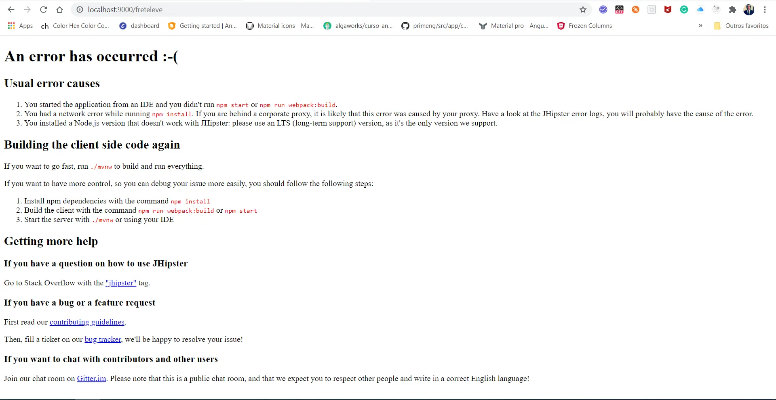Click the "npm start" code in the first error cause
The height and width of the screenshot is (400, 776).
click(x=232, y=105)
